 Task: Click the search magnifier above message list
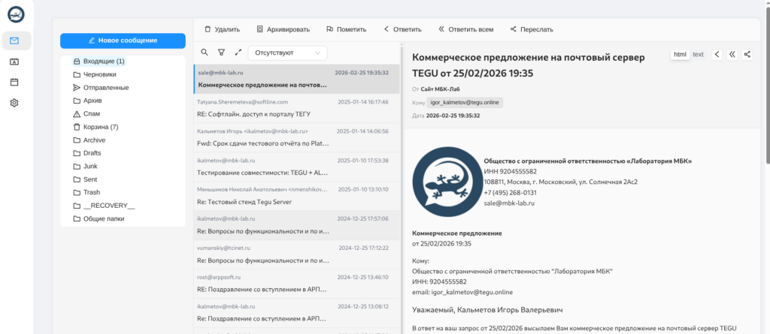coord(205,53)
